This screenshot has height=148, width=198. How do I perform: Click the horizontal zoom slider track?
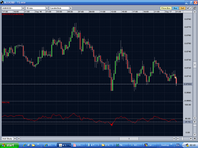pyautogui.click(x=184, y=139)
